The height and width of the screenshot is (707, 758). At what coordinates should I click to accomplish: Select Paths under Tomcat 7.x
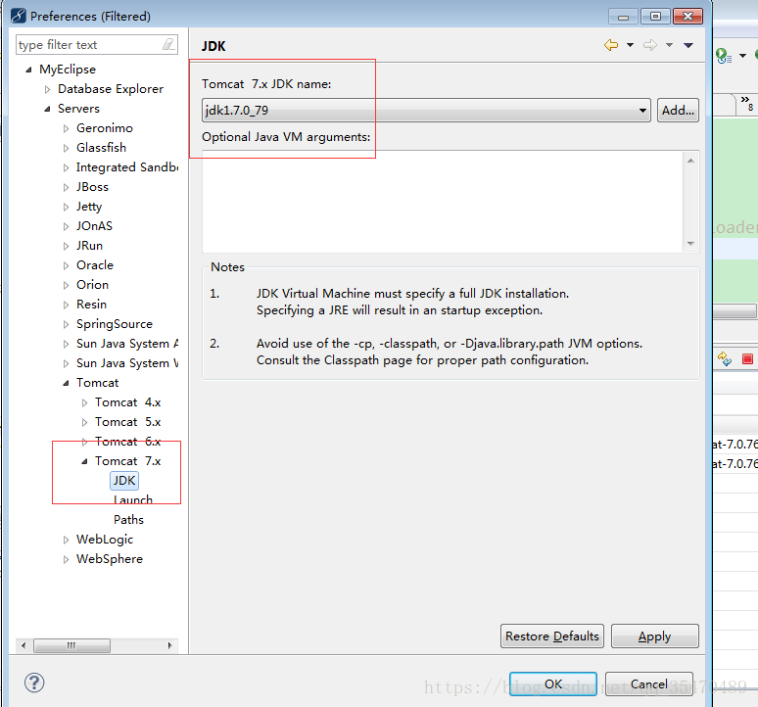(x=128, y=520)
